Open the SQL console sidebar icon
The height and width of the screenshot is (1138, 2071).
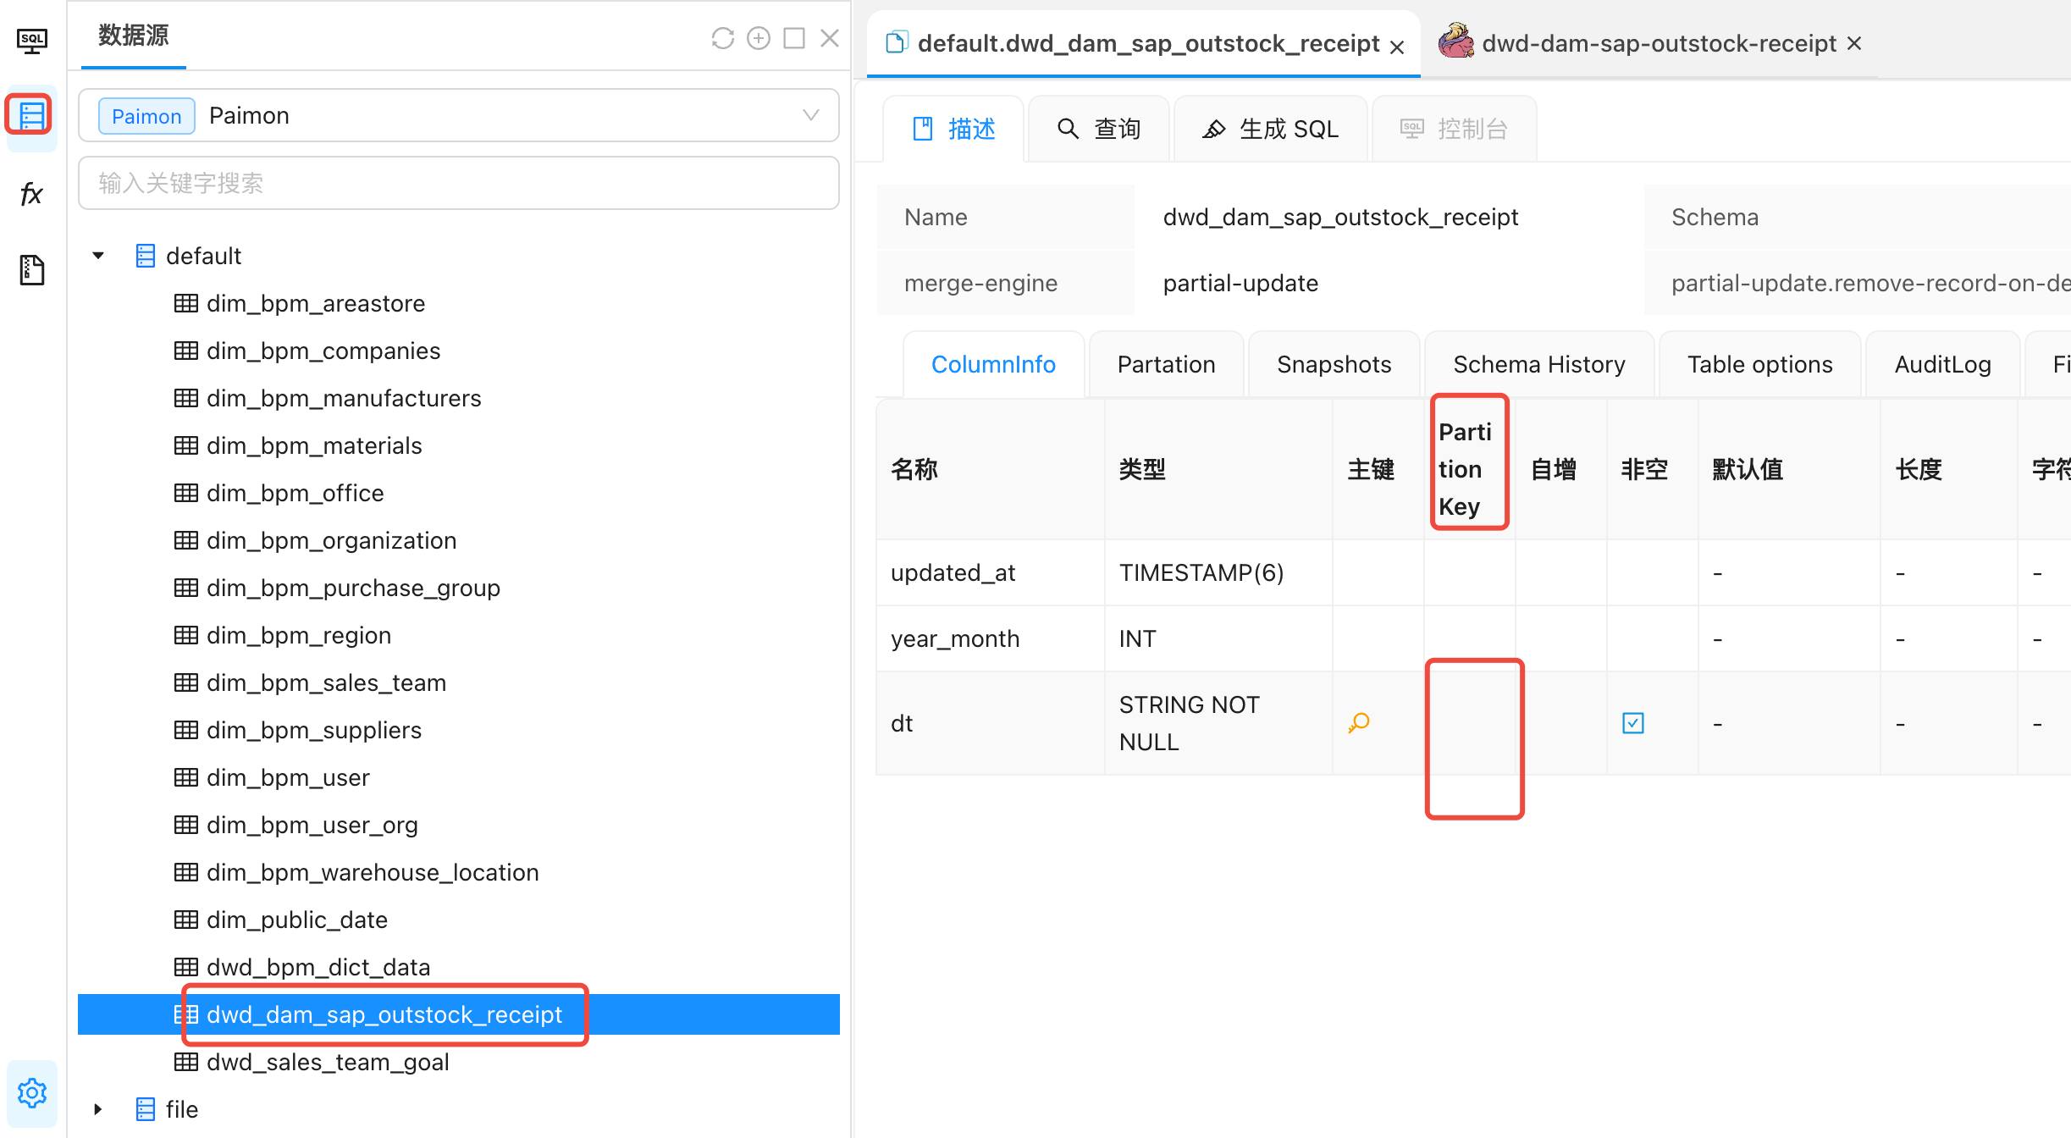32,41
